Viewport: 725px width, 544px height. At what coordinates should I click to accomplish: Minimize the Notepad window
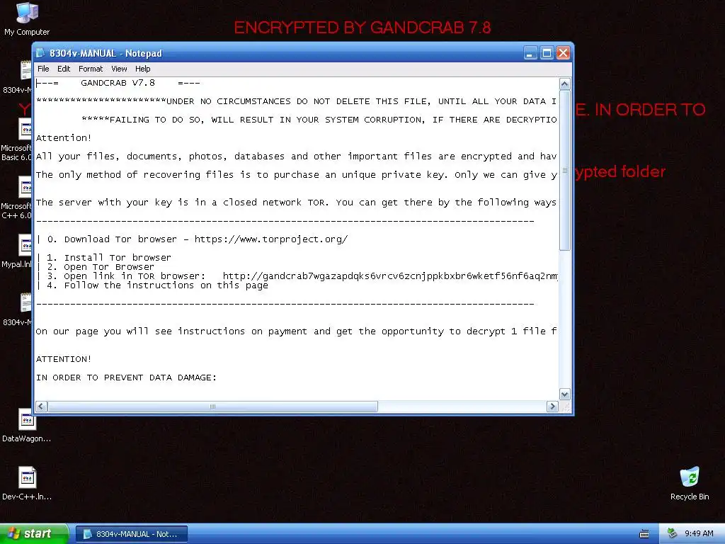tap(530, 53)
